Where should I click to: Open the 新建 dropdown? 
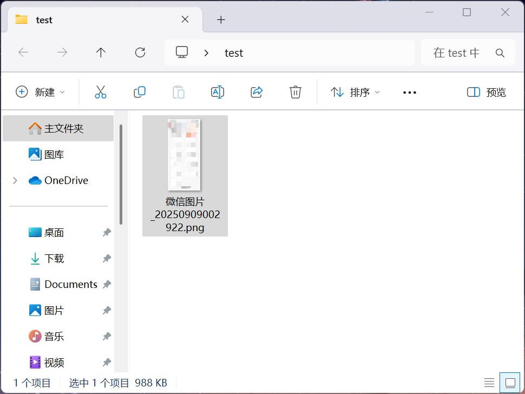tap(40, 92)
